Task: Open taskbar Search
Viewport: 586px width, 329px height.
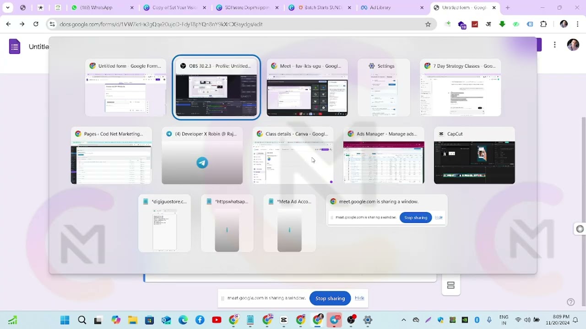Action: point(82,320)
